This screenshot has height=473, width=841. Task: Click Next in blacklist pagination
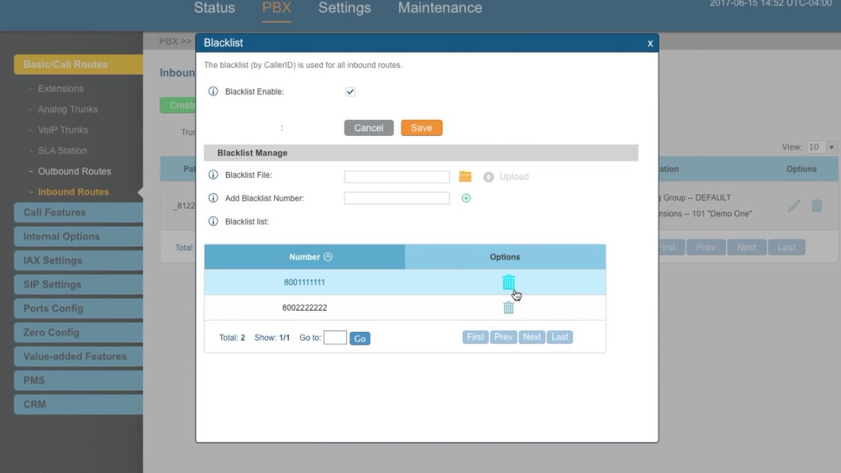(x=532, y=337)
